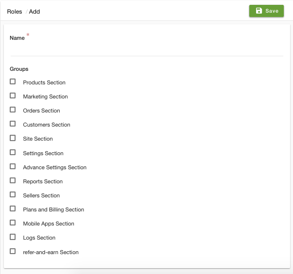Click the floppy disk save icon
This screenshot has height=274, width=293.
point(259,11)
